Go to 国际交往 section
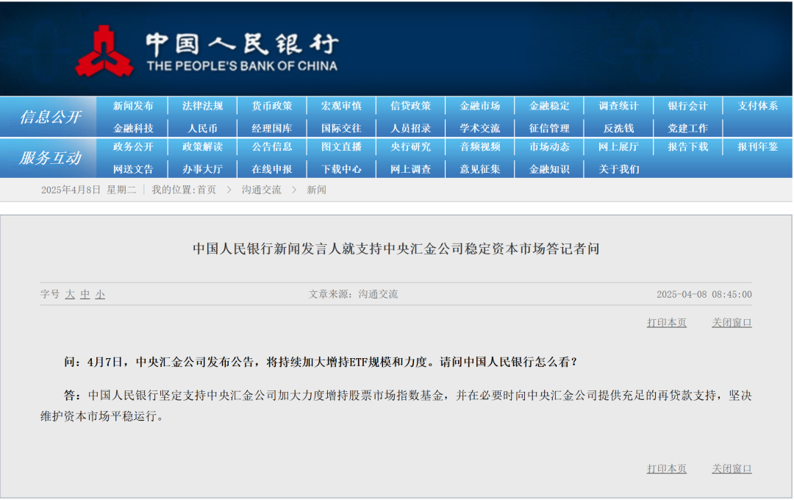This screenshot has height=500, width=794. click(341, 128)
